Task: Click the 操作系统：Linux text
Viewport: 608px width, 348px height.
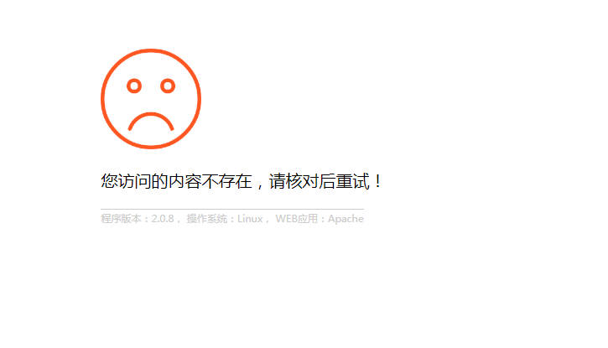Action: pos(225,219)
